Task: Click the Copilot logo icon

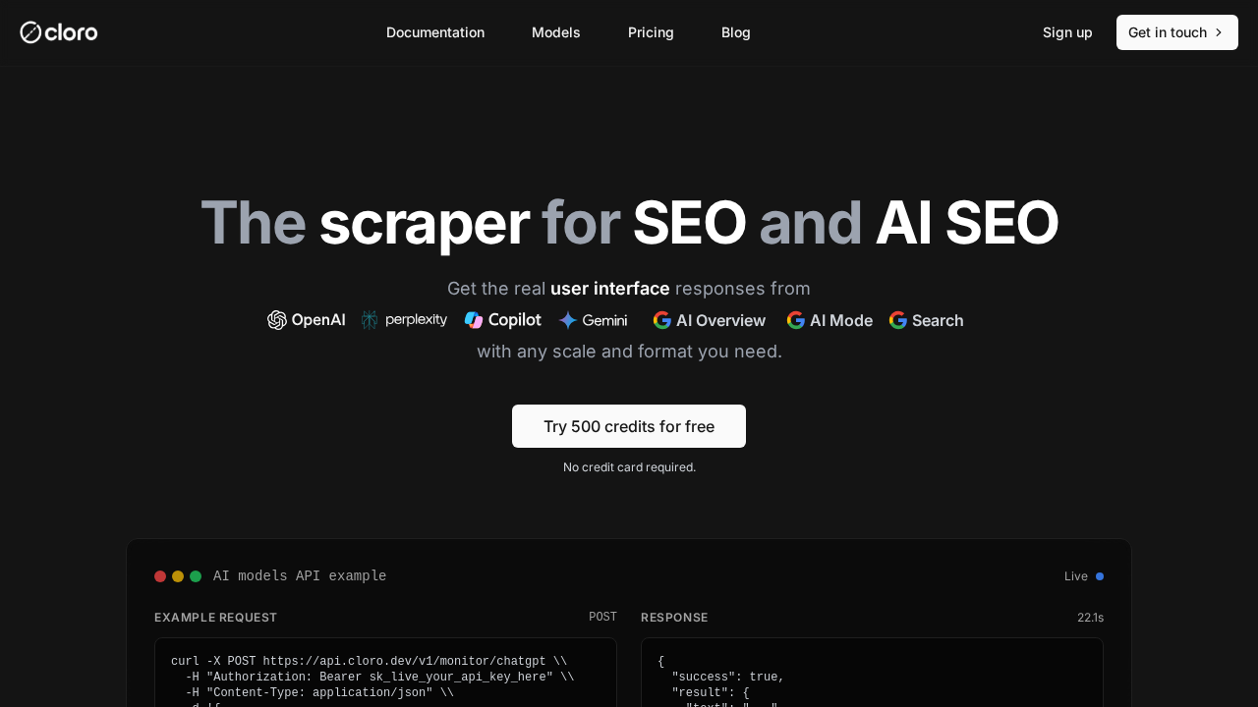Action: coord(474,320)
